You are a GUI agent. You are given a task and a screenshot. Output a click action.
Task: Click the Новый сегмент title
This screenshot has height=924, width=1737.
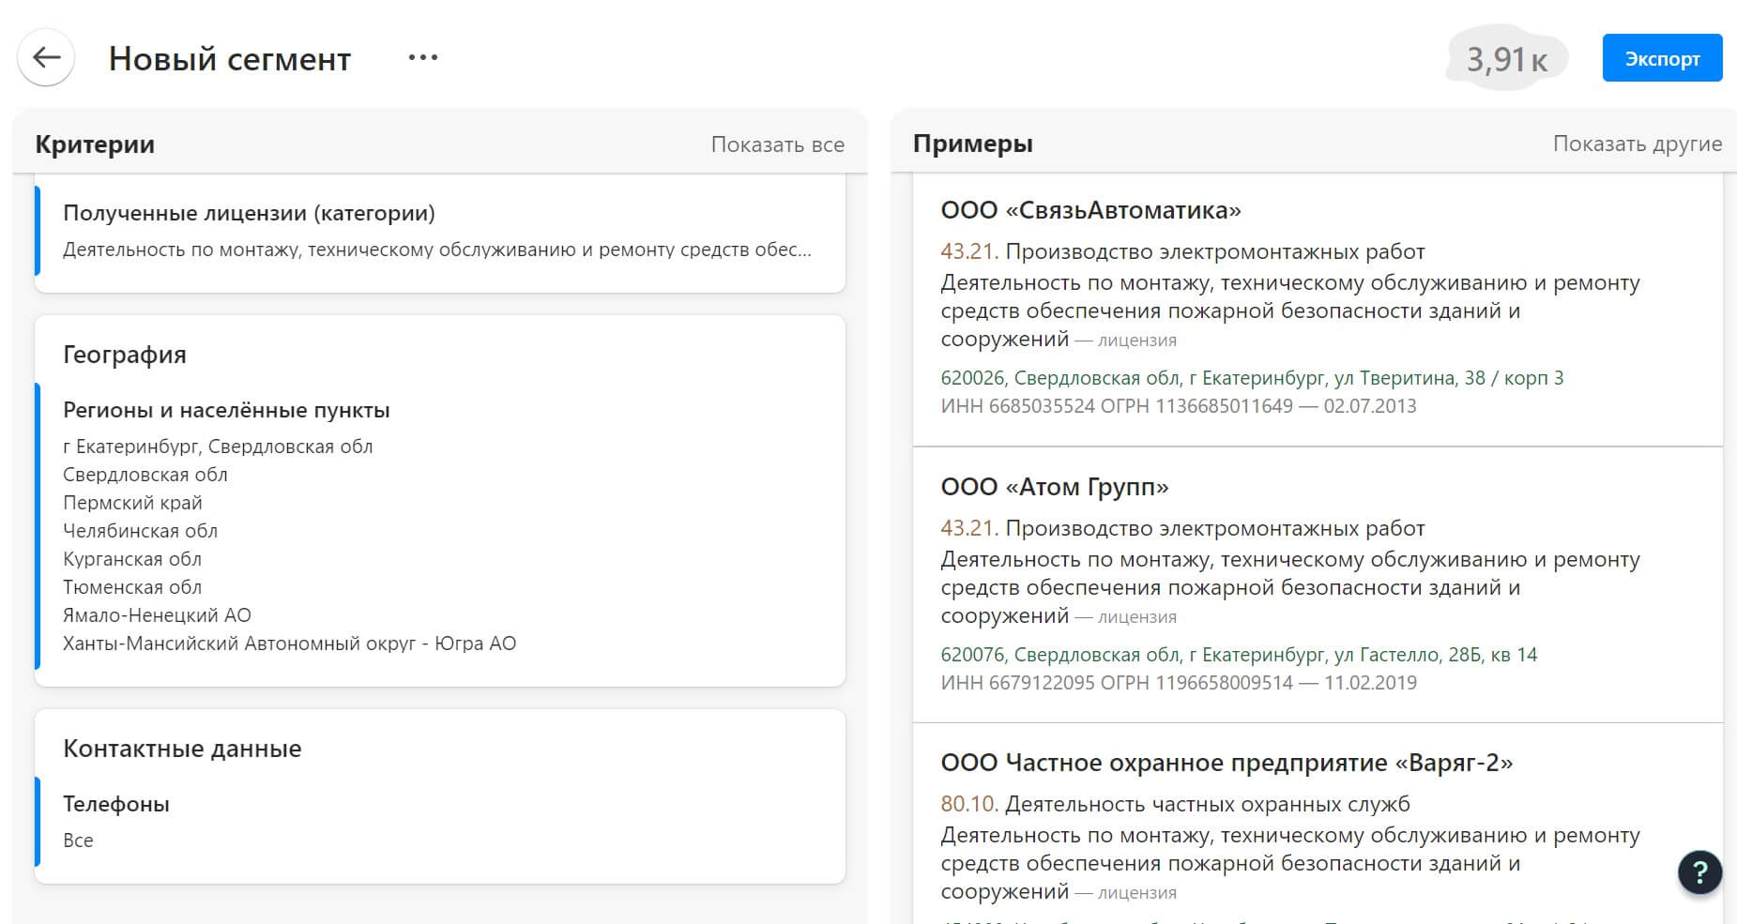point(230,58)
